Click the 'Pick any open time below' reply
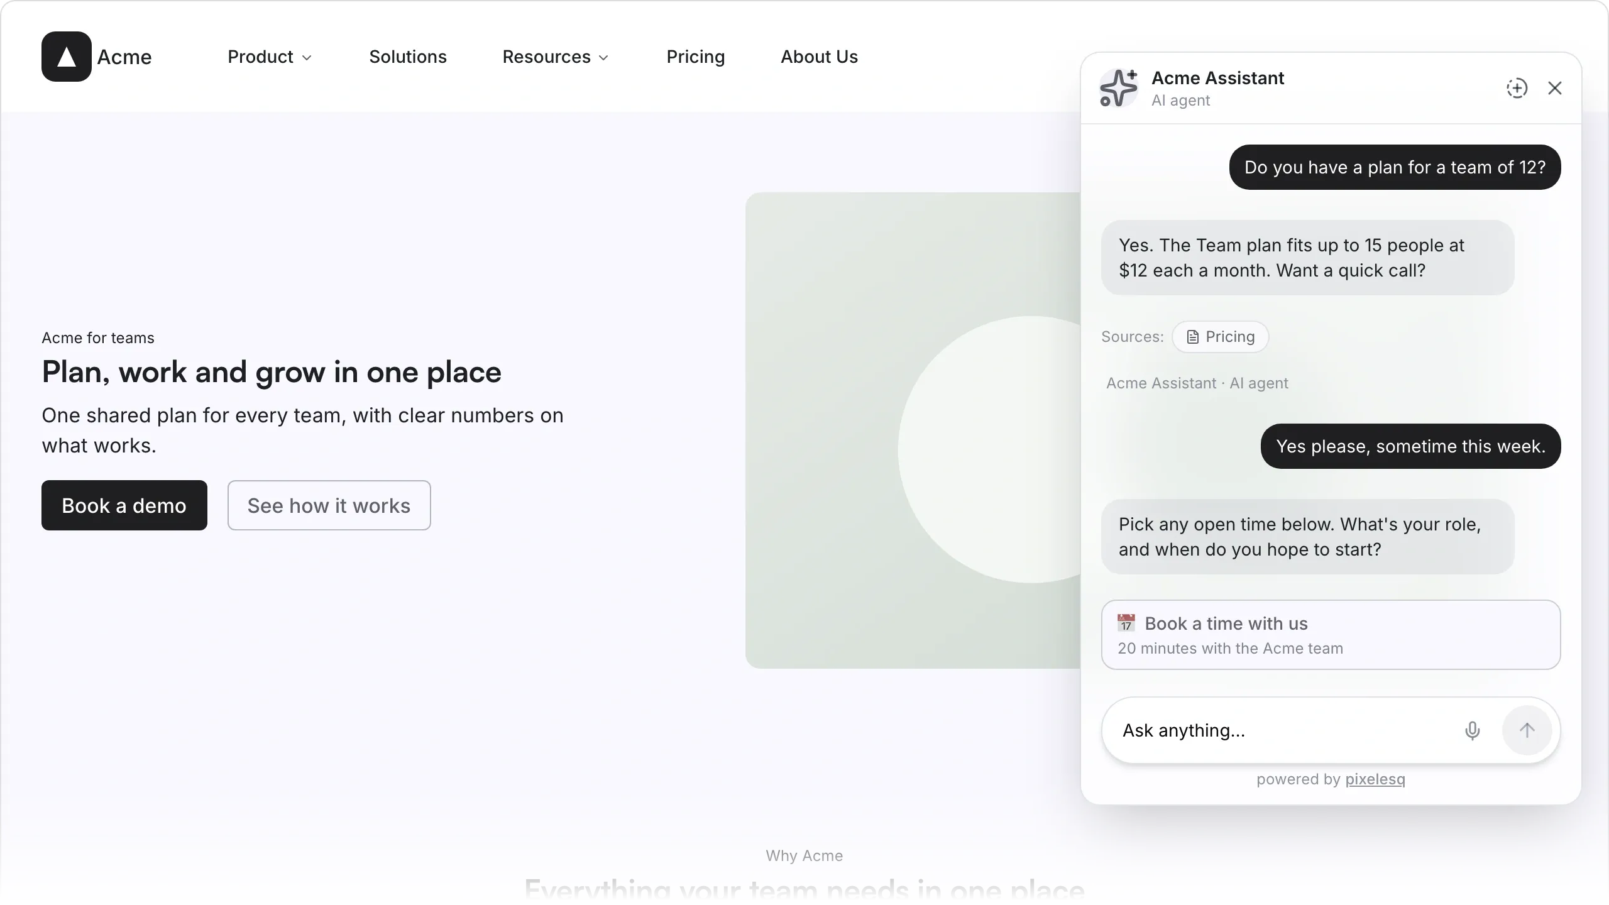1609x905 pixels. point(1307,537)
